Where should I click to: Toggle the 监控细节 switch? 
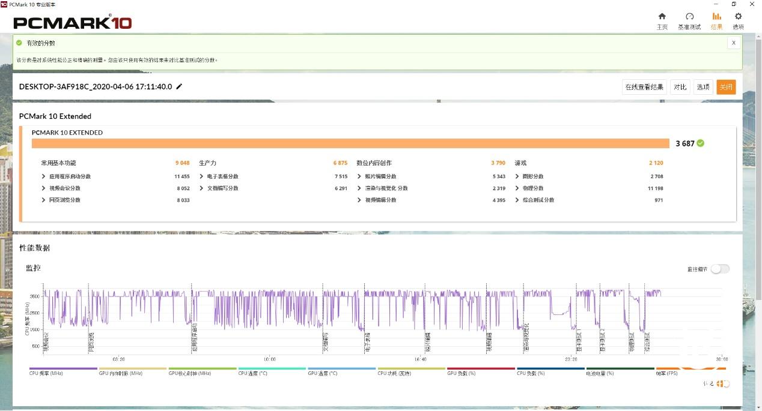pos(720,269)
